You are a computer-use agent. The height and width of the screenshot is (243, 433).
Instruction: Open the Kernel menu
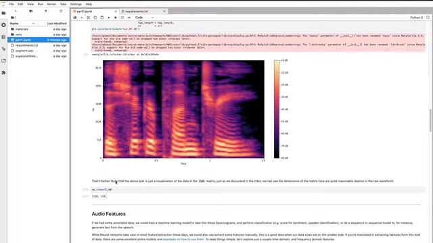tap(51, 4)
